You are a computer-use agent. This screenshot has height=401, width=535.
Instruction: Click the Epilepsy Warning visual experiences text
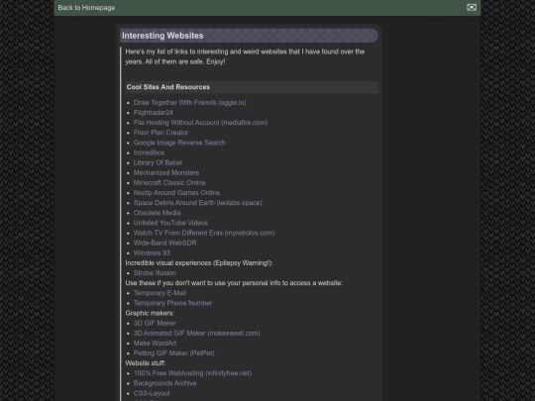pyautogui.click(x=199, y=263)
